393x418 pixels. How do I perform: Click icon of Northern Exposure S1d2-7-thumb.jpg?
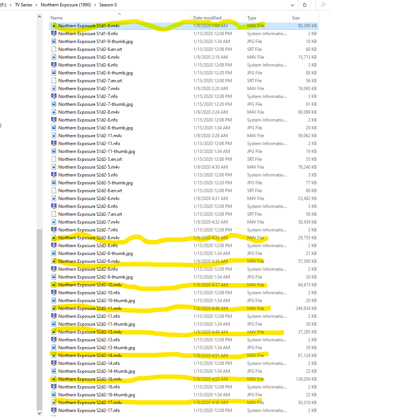(x=54, y=104)
